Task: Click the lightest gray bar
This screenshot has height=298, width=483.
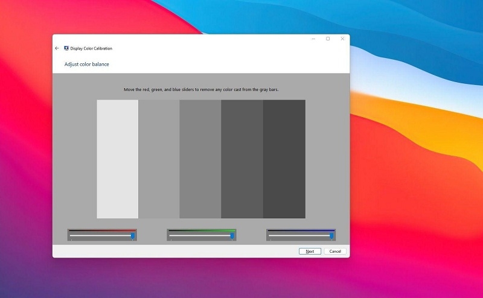Action: [118, 159]
